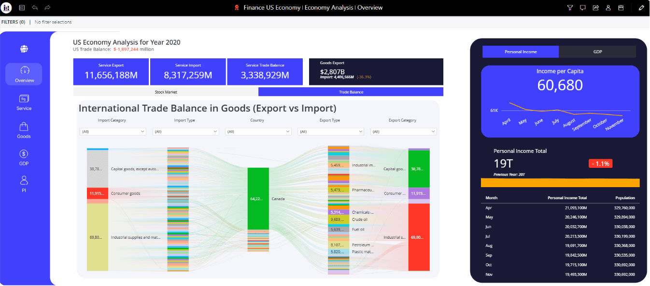Click the US Trade Balance $-1,897,244 value
The image size is (650, 286).
[126, 49]
